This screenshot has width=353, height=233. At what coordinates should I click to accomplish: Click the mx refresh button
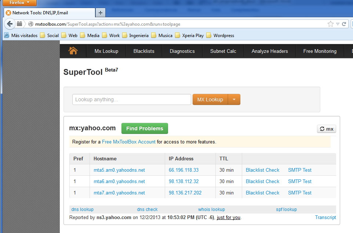(x=327, y=129)
